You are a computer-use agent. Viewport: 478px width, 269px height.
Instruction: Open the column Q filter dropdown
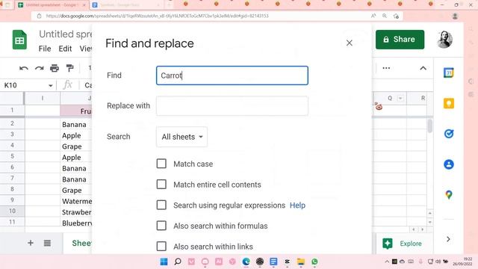[x=400, y=98]
